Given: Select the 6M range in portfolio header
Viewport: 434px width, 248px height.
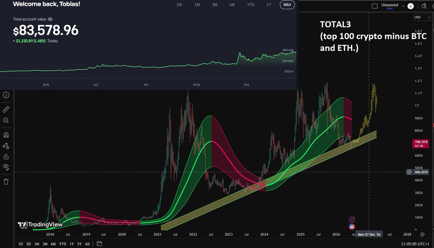Looking at the screenshot, I should point(232,5).
